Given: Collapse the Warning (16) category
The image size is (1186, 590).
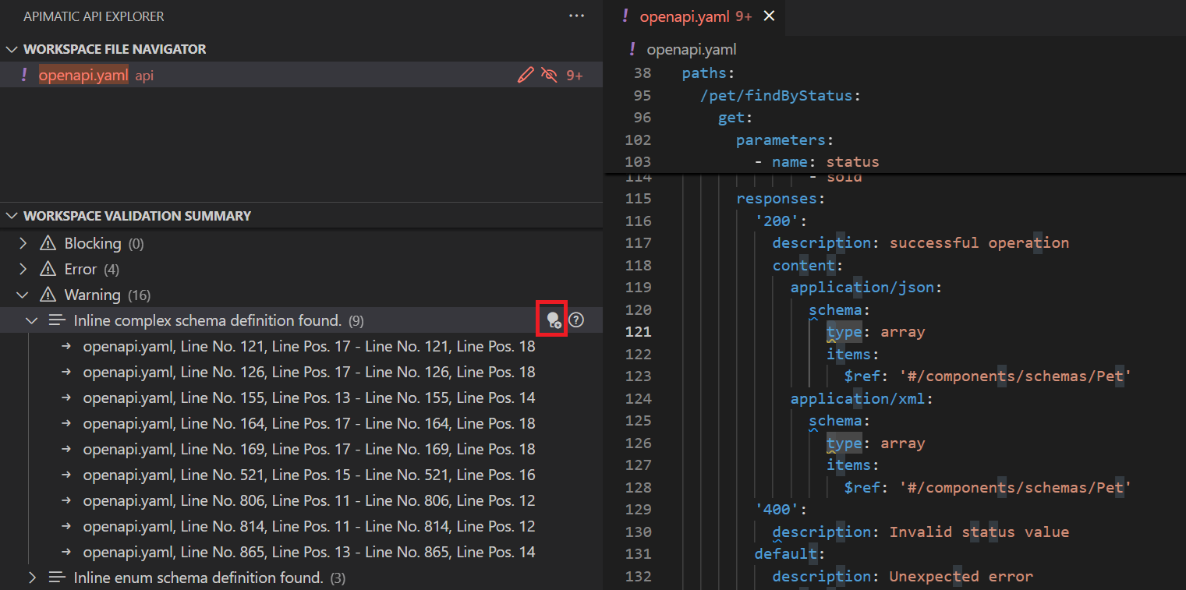Looking at the screenshot, I should 23,295.
